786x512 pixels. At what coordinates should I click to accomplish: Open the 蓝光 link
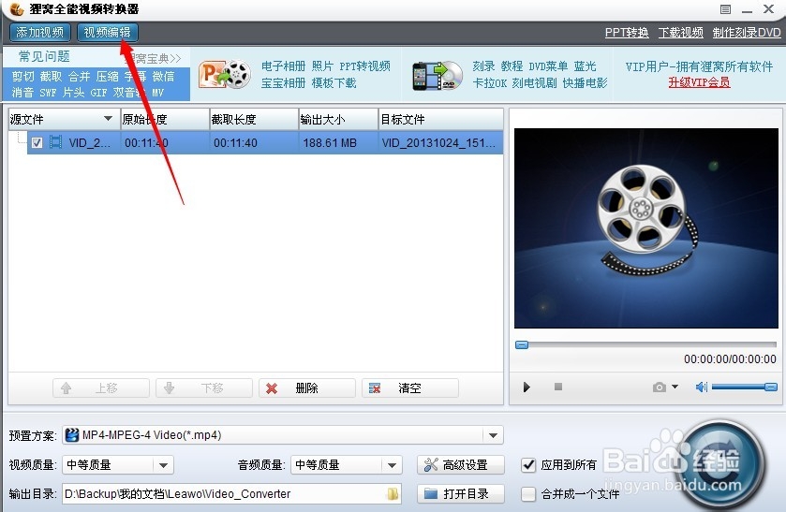point(585,66)
